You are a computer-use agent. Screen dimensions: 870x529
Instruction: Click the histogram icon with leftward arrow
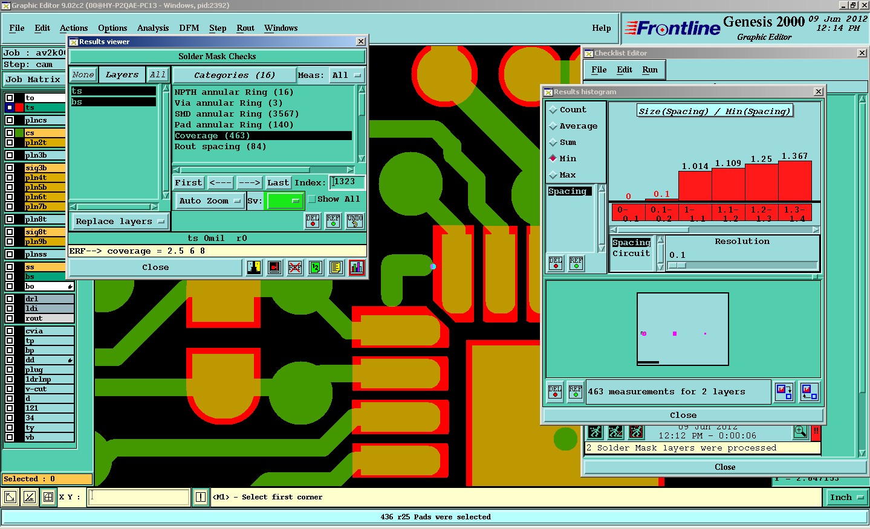click(x=809, y=393)
